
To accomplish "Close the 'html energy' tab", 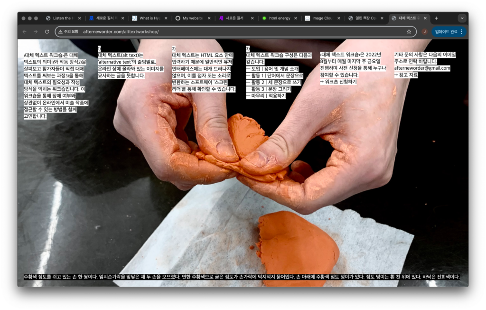I will [x=295, y=18].
